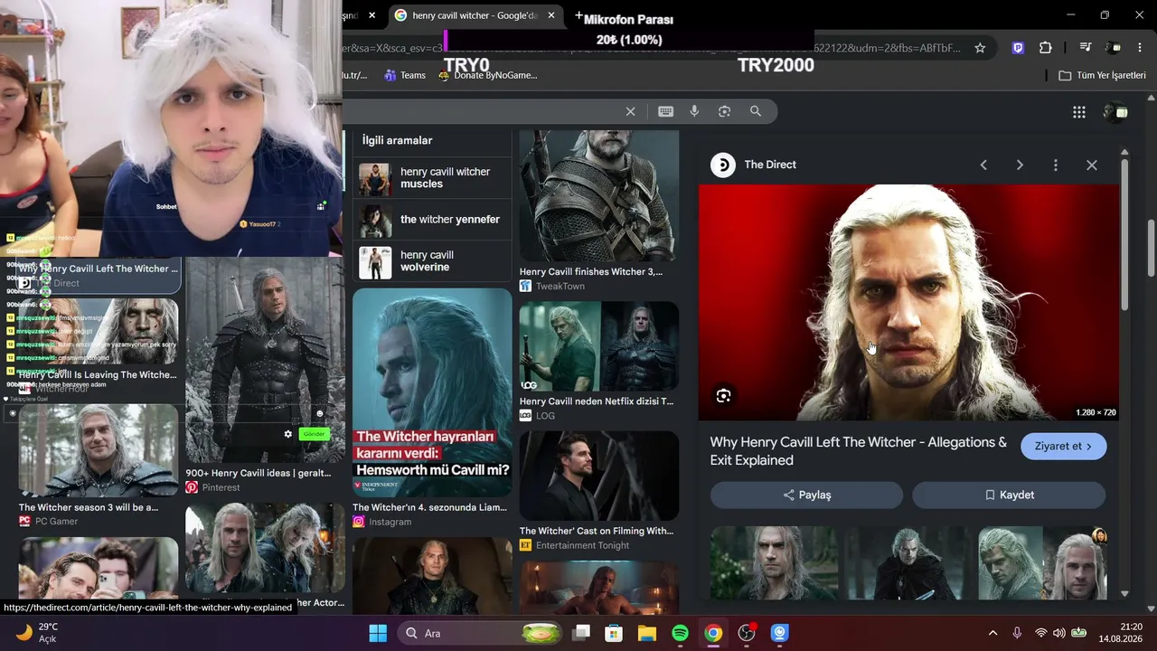
Task: Open the Instagram Hemsworth mü Cavill mi result
Action: [432, 408]
